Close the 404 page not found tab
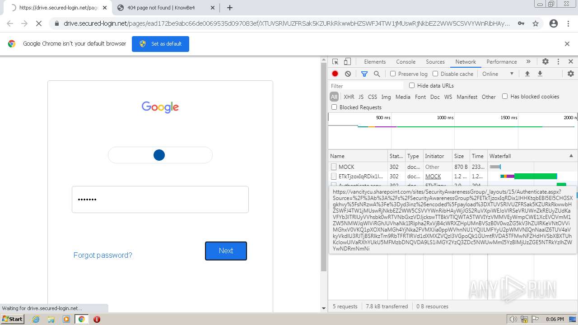Viewport: 578px width, 325px height. coord(213,8)
